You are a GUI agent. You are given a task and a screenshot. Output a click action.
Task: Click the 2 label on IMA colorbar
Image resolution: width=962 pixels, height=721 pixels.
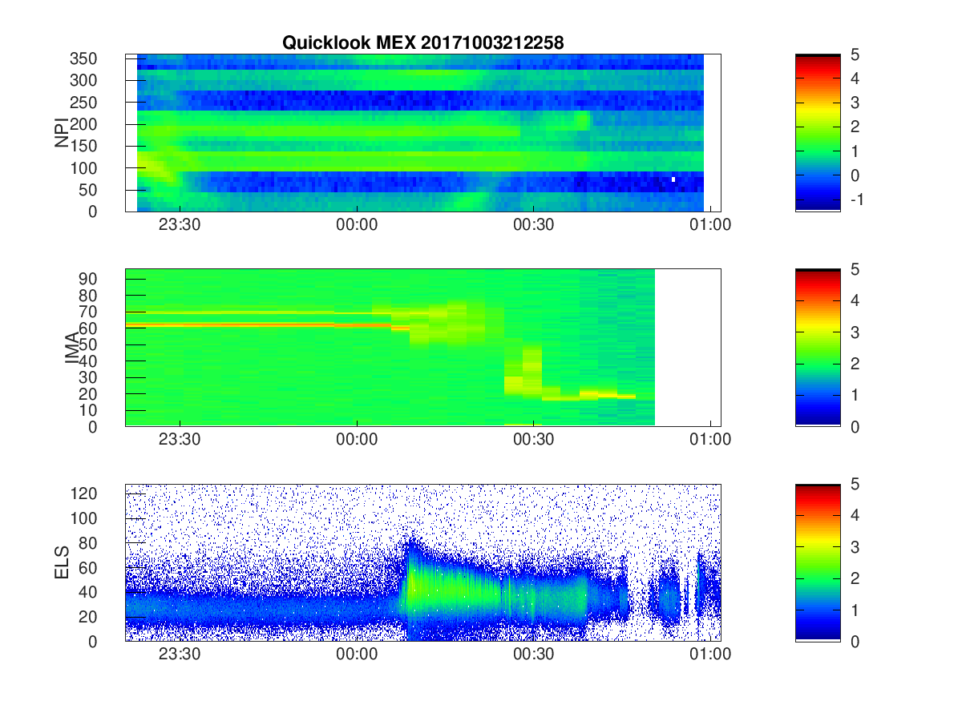coord(855,364)
